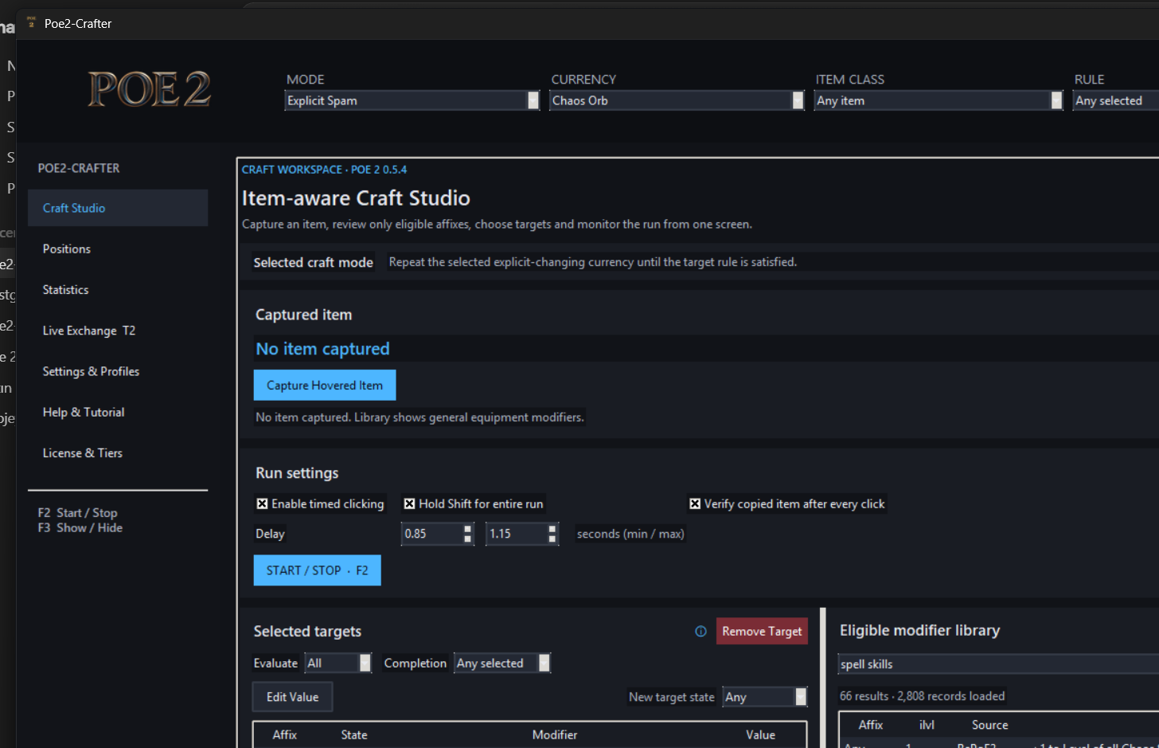This screenshot has height=748, width=1159.
Task: Click the Affix header in Eligible modifier library
Action: 871,725
